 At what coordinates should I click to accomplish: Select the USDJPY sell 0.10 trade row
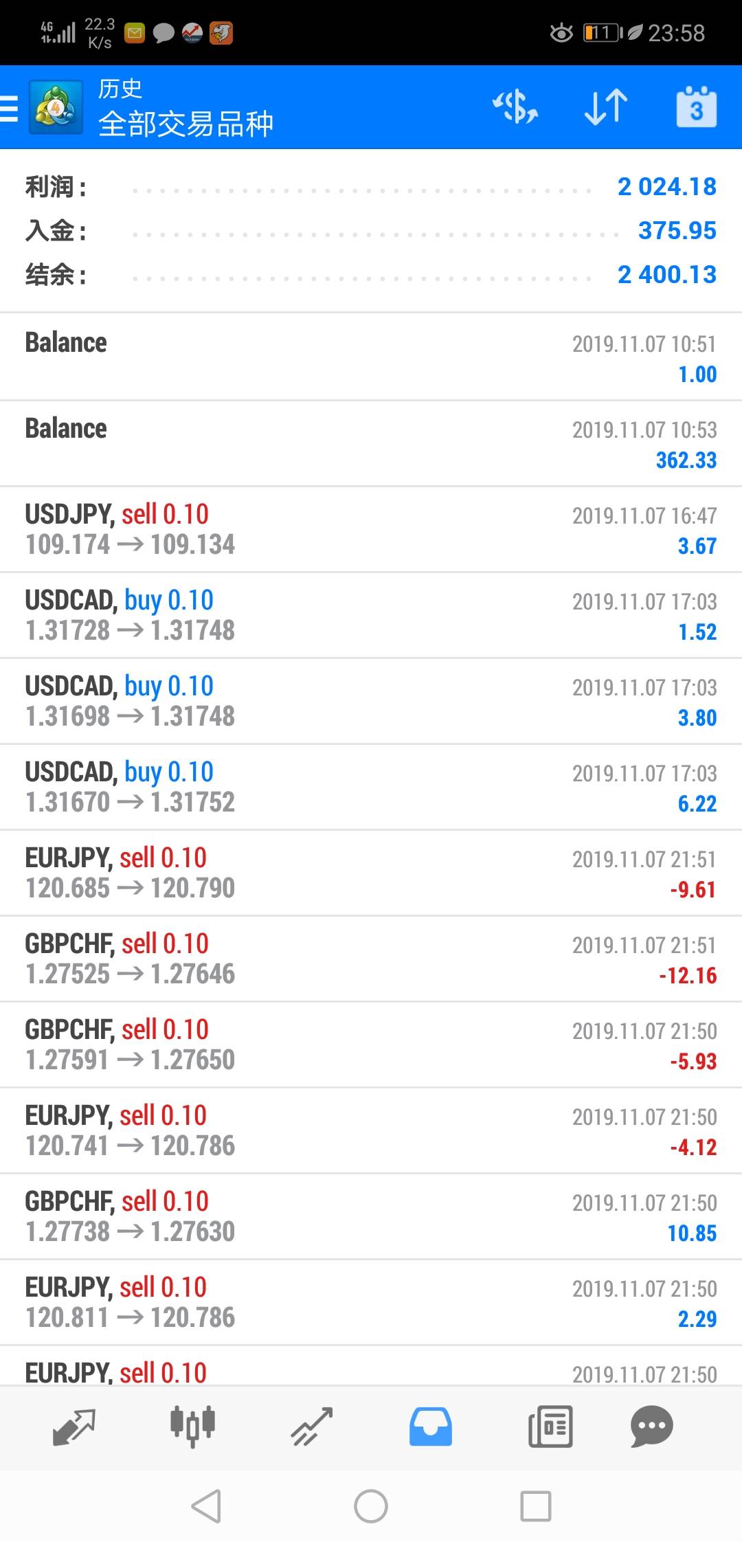point(371,529)
